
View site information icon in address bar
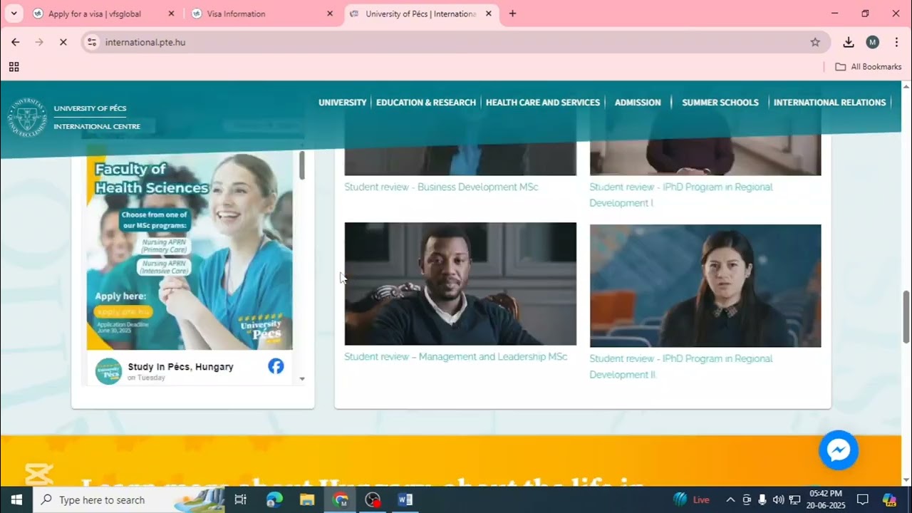point(91,42)
